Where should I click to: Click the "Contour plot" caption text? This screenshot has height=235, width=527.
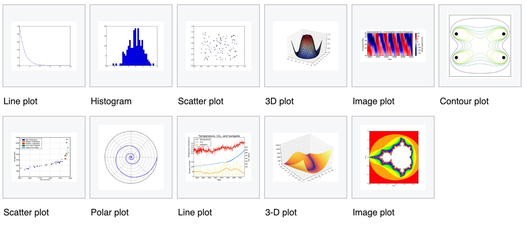[464, 101]
